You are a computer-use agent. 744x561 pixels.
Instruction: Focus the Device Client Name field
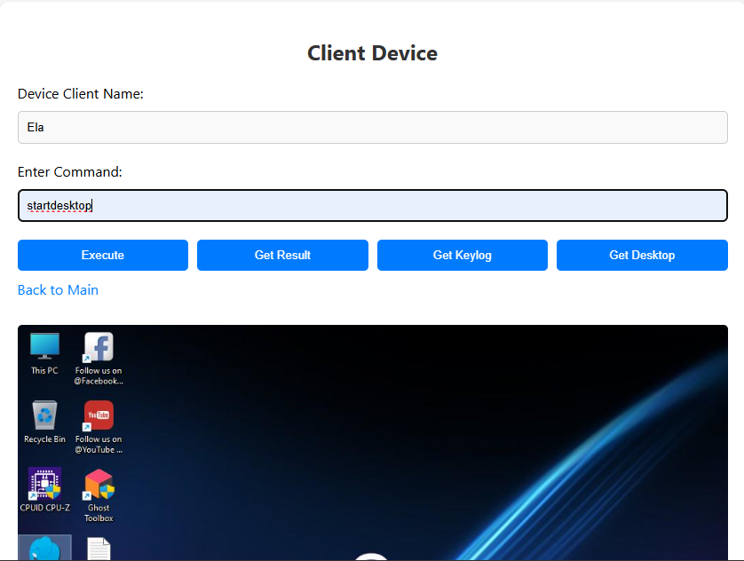[373, 127]
